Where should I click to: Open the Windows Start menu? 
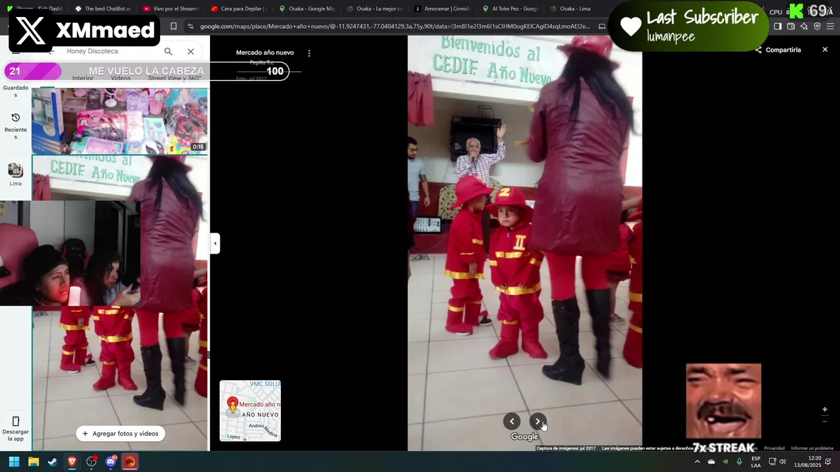click(x=14, y=462)
